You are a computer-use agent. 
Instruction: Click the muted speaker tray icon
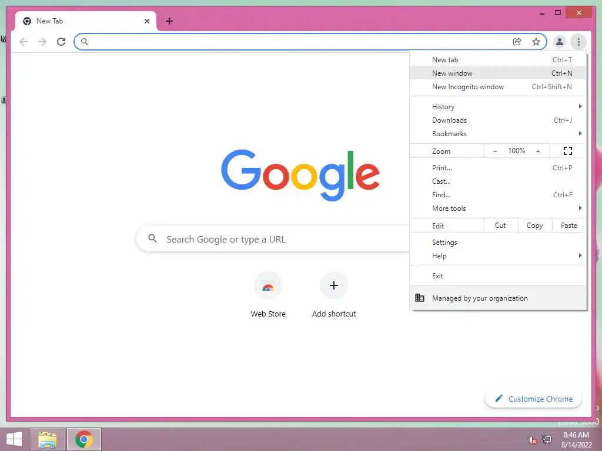point(532,439)
